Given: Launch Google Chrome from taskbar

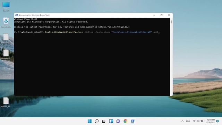Looking at the screenshot, I should point(125,121).
